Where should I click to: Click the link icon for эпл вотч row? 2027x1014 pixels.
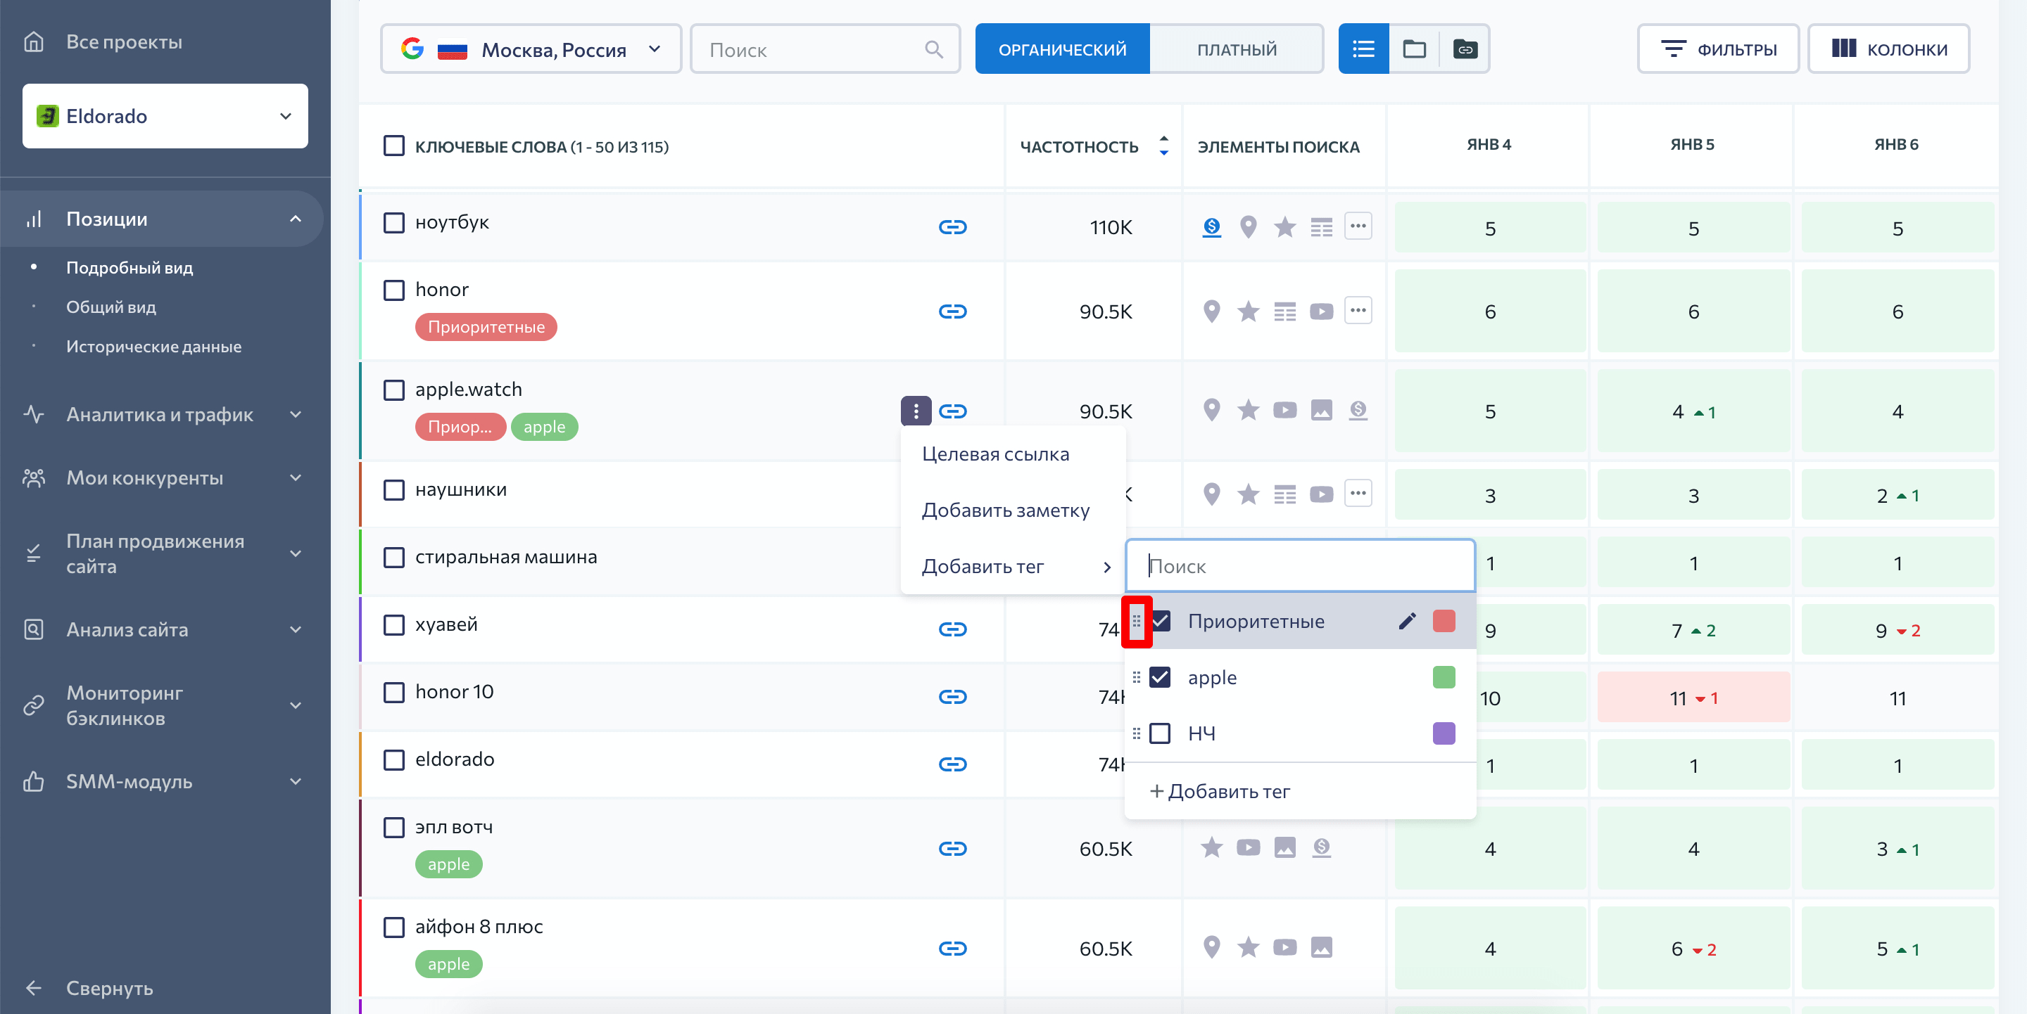tap(952, 848)
